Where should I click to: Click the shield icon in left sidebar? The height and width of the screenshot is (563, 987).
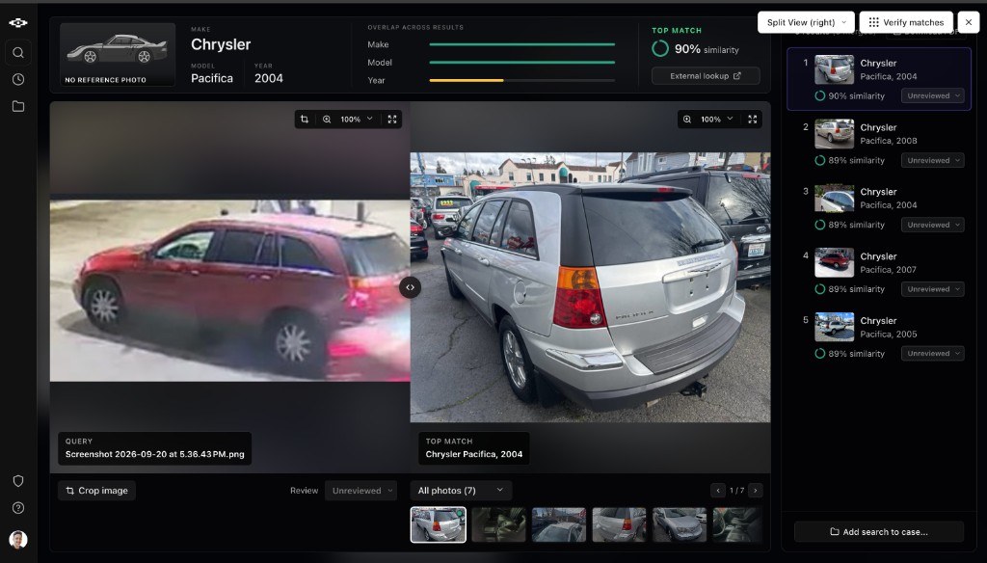tap(18, 481)
